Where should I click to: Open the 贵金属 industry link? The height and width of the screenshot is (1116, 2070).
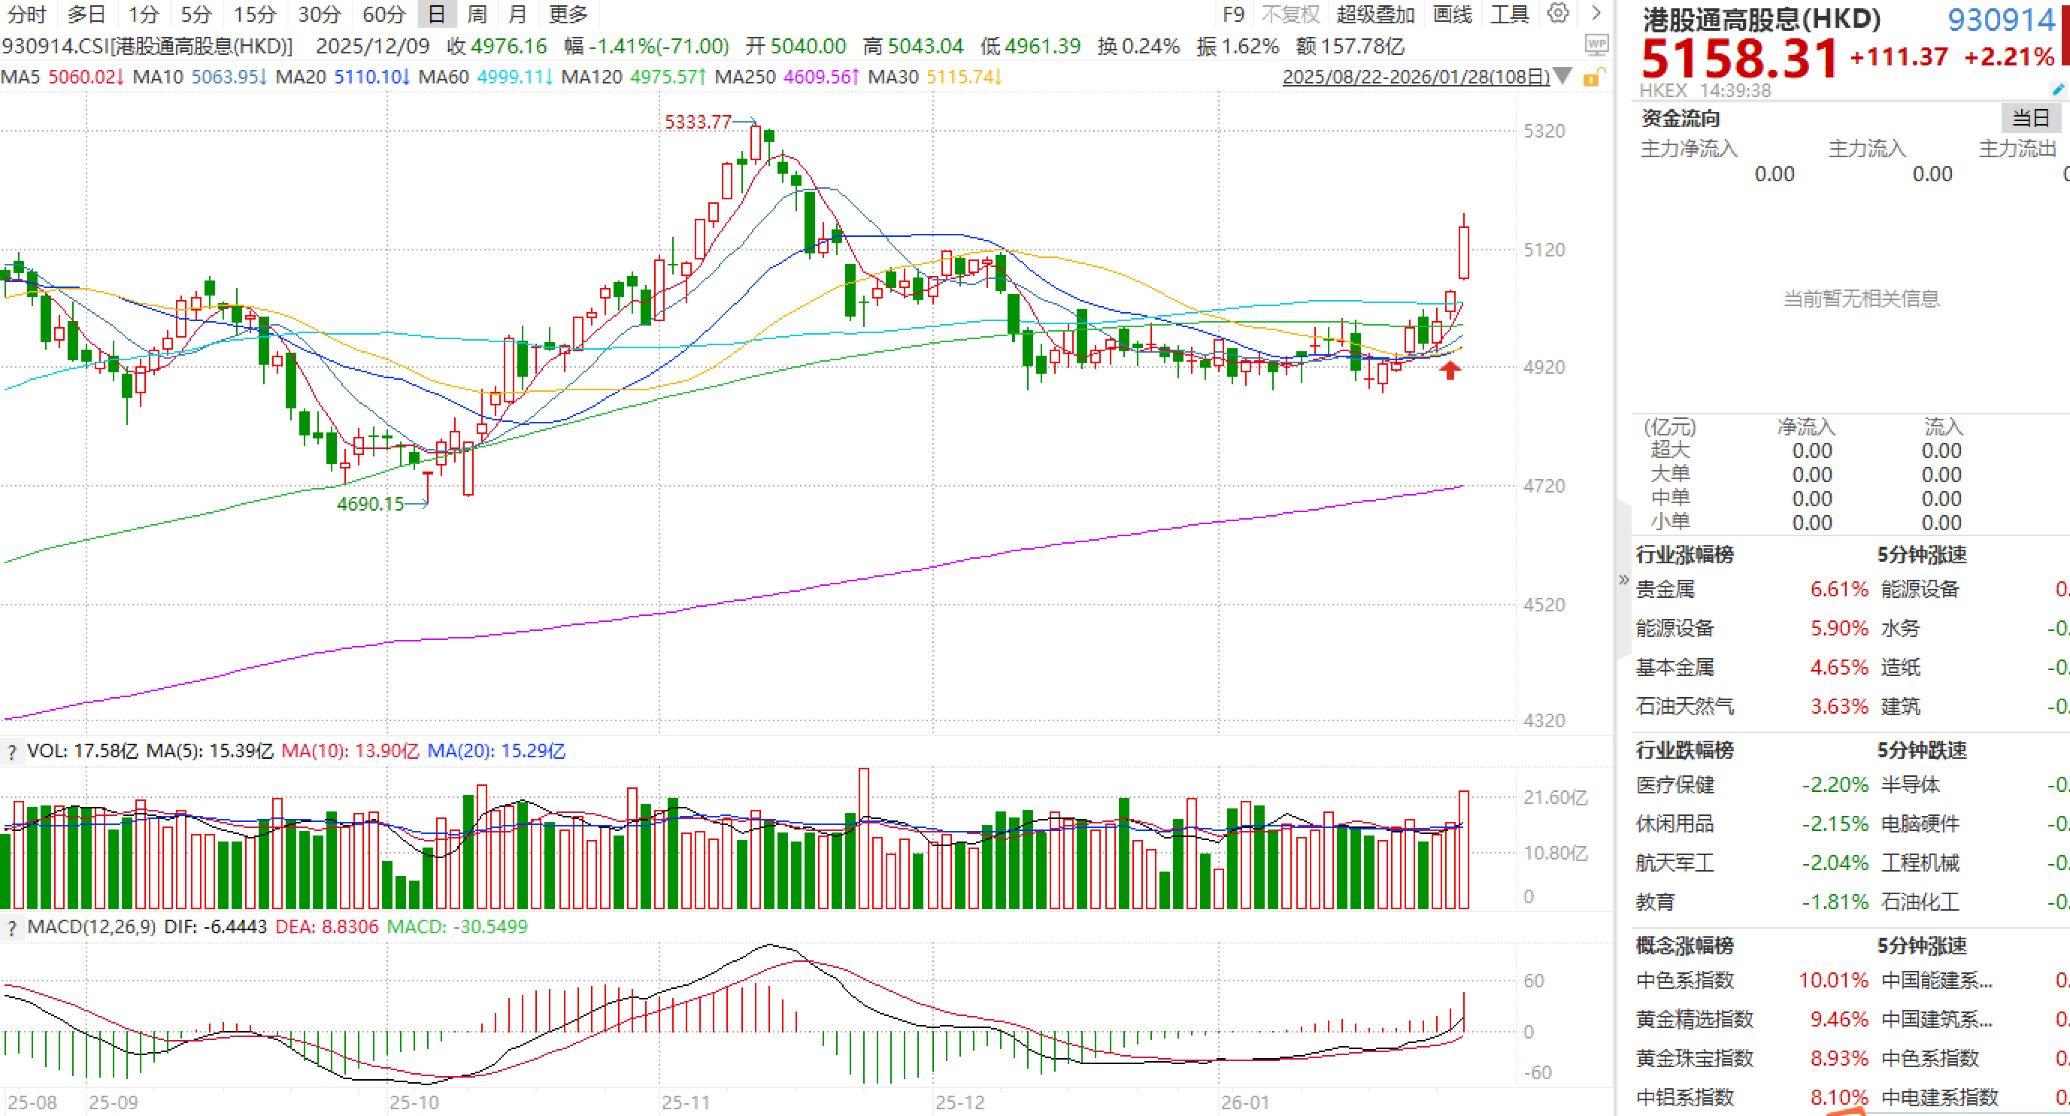pos(1665,589)
